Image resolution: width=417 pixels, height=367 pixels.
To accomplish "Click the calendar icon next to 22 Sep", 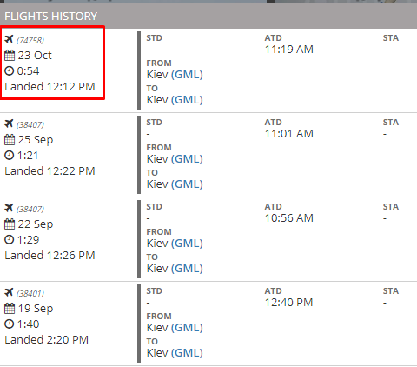I will click(x=10, y=224).
